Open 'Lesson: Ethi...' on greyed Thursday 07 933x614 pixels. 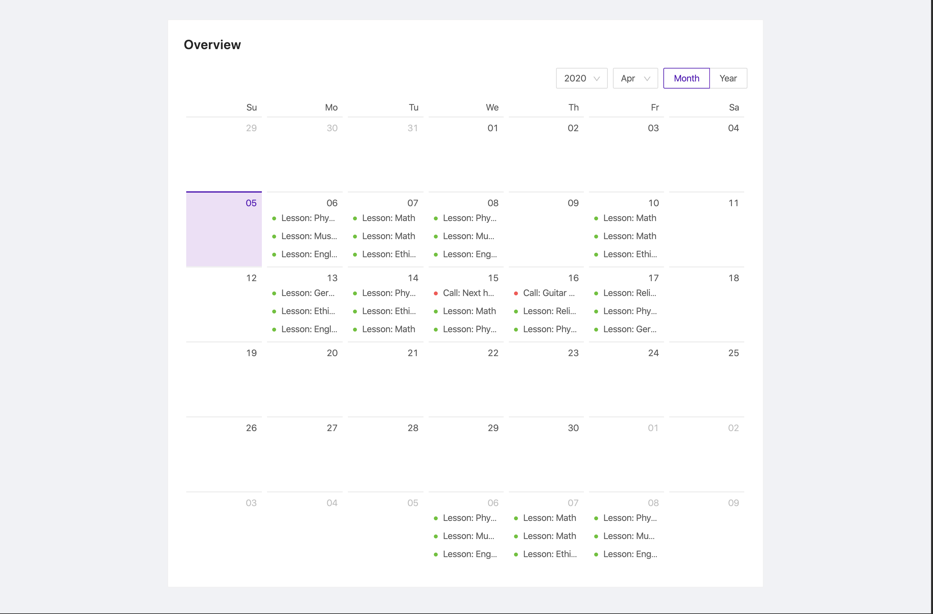(546, 554)
